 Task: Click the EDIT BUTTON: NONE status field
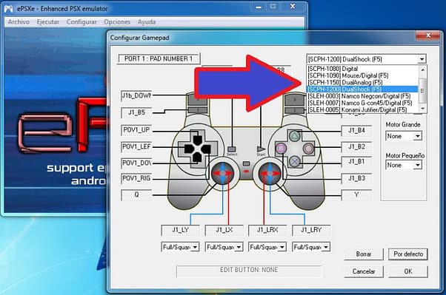(249, 271)
